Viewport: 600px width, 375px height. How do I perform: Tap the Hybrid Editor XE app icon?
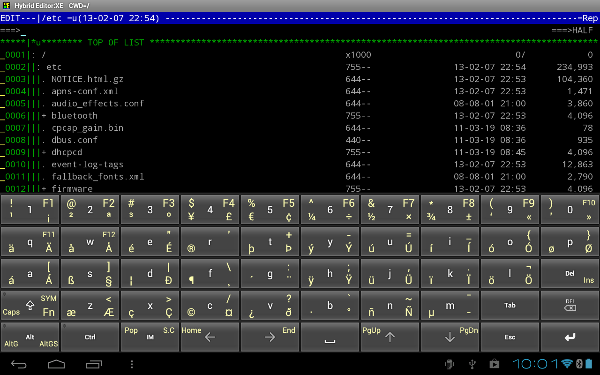point(6,6)
